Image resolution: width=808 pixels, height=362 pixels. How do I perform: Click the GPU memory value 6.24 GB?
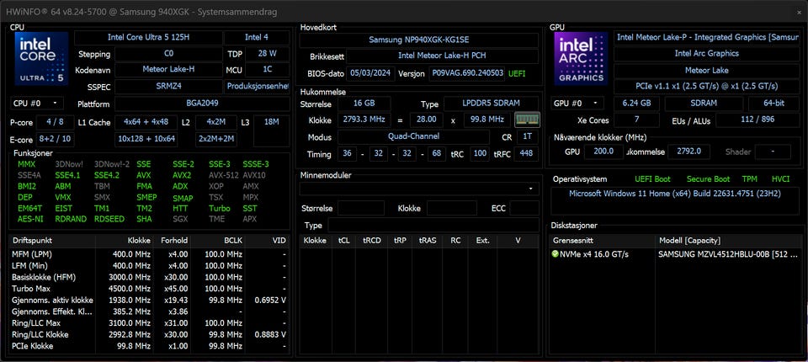637,104
